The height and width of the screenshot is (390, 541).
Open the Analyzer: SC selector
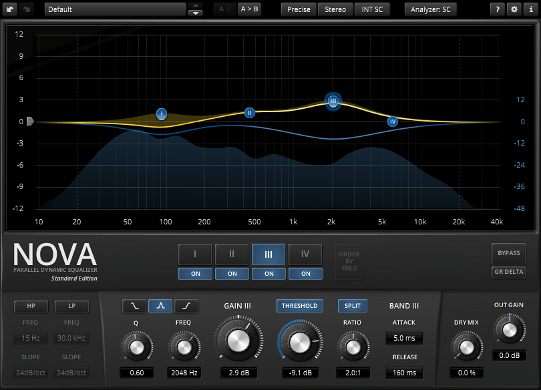click(431, 9)
